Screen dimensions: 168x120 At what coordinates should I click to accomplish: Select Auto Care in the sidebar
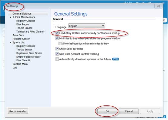click(x=18, y=35)
